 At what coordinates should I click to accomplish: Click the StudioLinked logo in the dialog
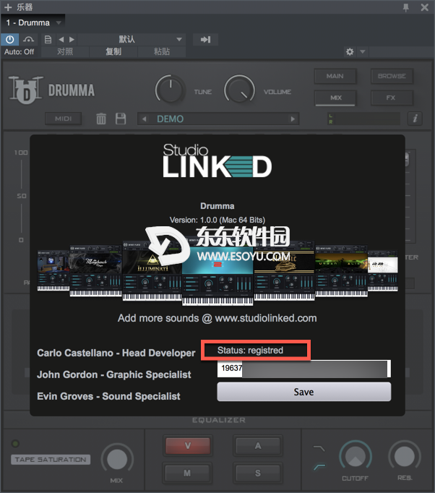217,160
